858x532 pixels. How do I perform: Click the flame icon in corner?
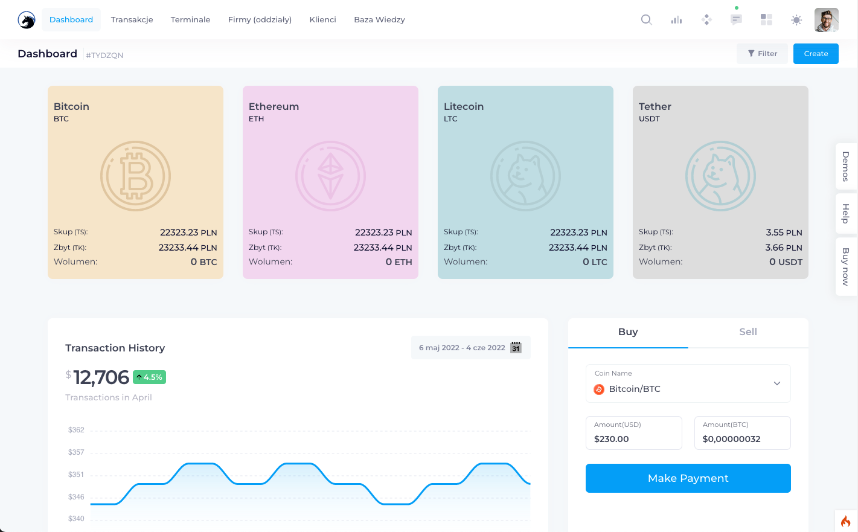(x=846, y=521)
